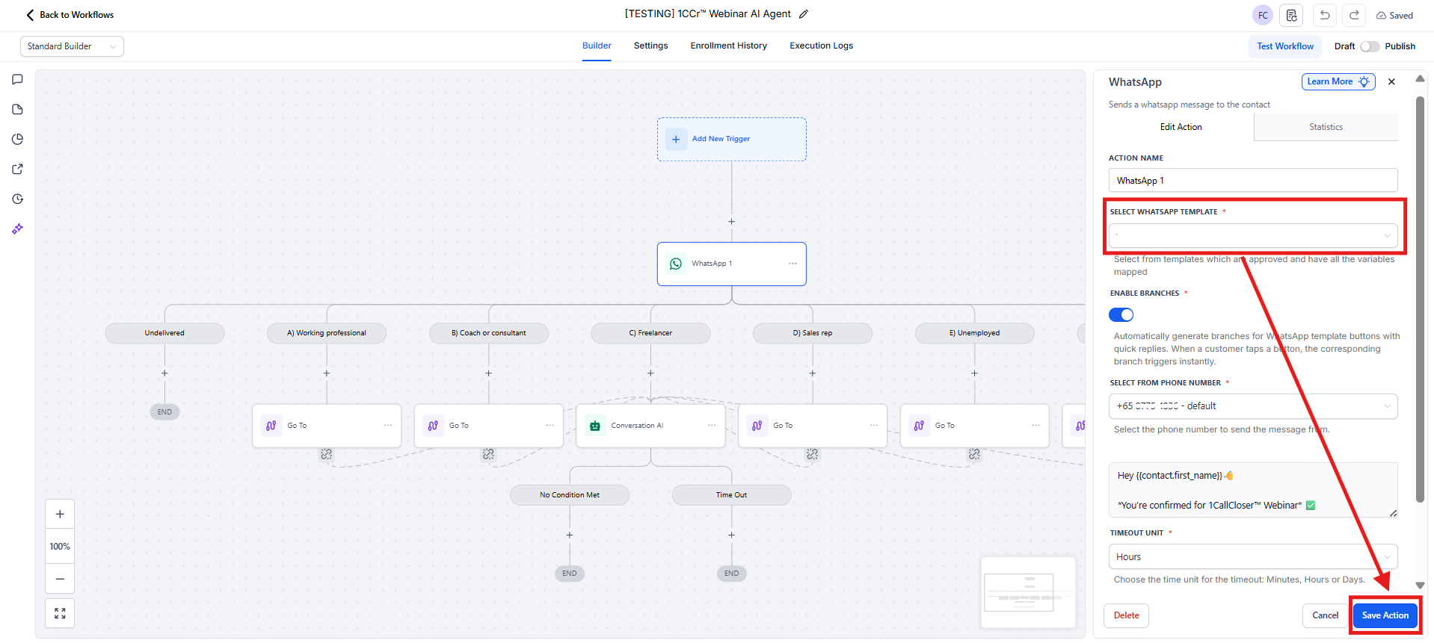Switch to the Builder tab
Screen dimensions: 1434x643
[597, 46]
